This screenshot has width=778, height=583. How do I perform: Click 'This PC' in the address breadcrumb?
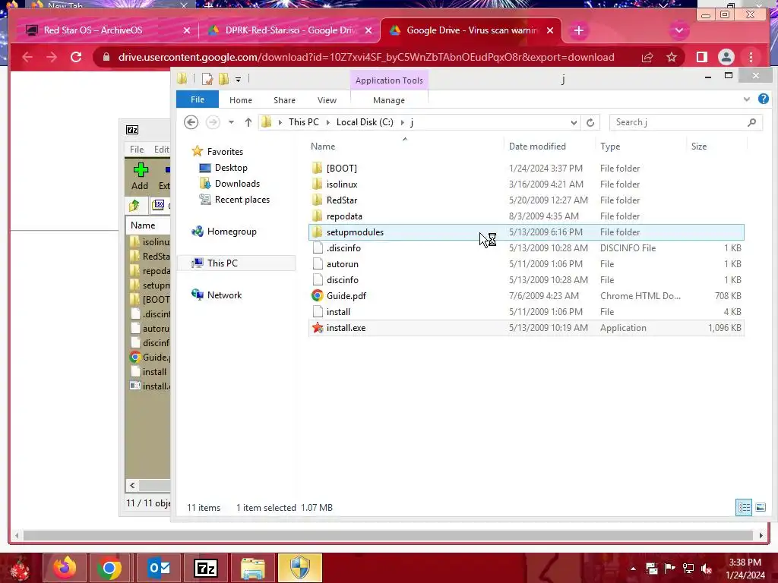tap(304, 122)
